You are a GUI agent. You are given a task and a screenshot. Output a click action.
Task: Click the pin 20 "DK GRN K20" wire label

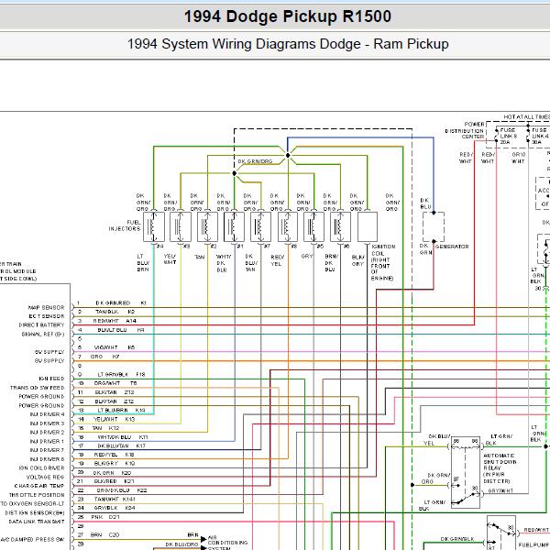tap(112, 473)
